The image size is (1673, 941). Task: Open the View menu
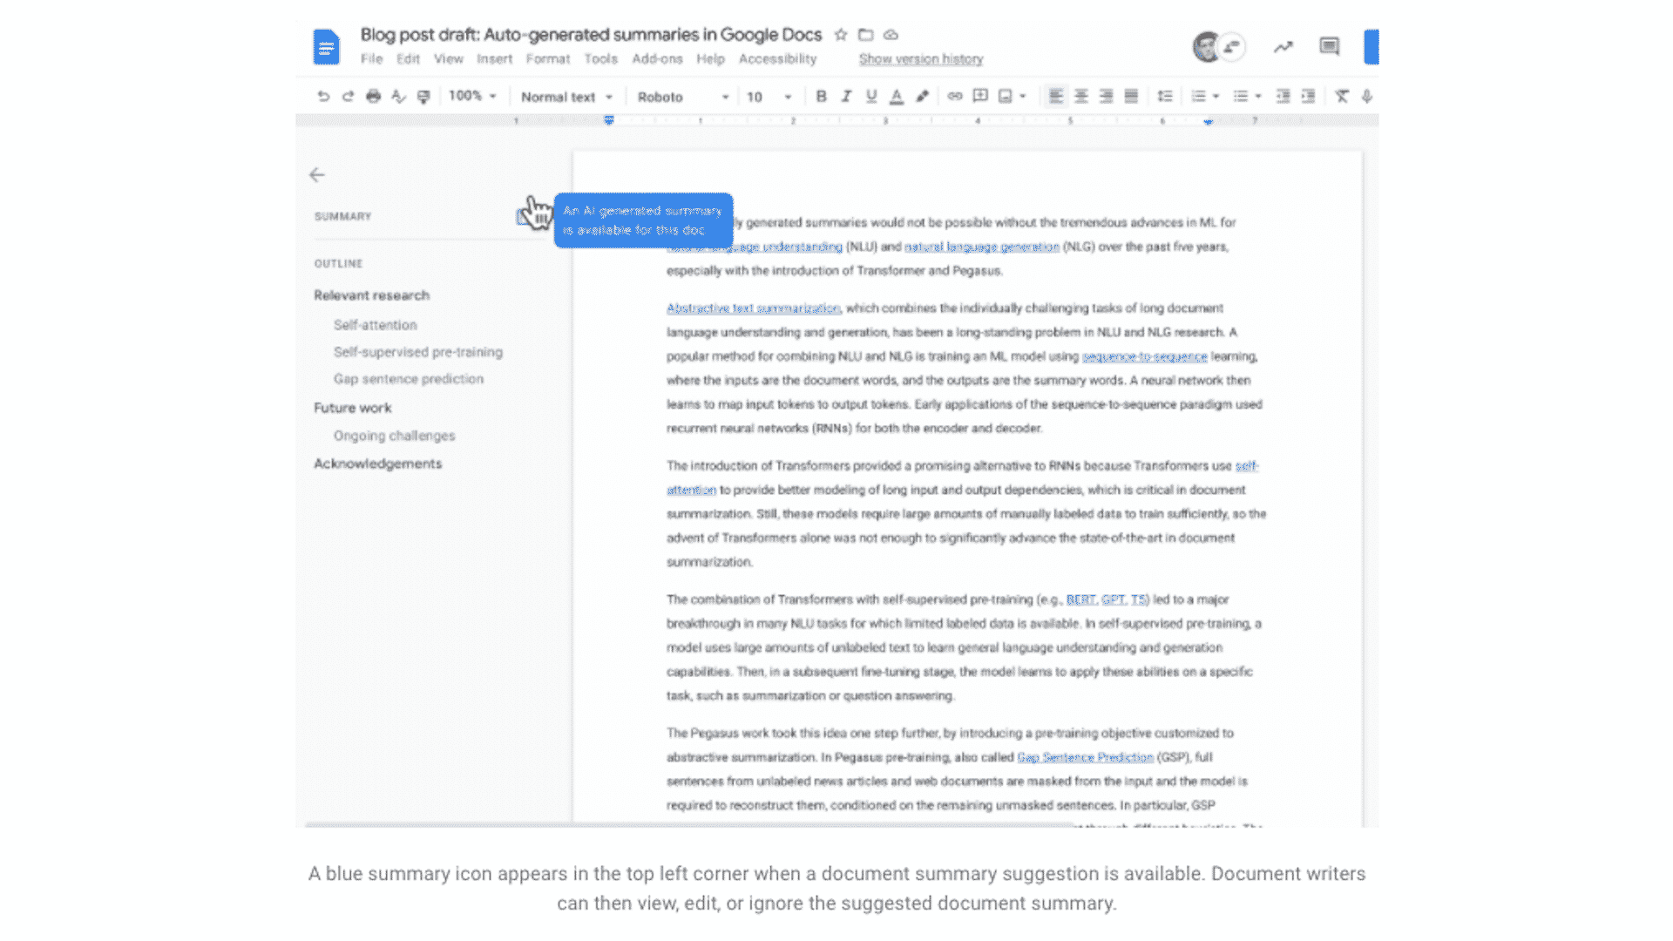(449, 59)
